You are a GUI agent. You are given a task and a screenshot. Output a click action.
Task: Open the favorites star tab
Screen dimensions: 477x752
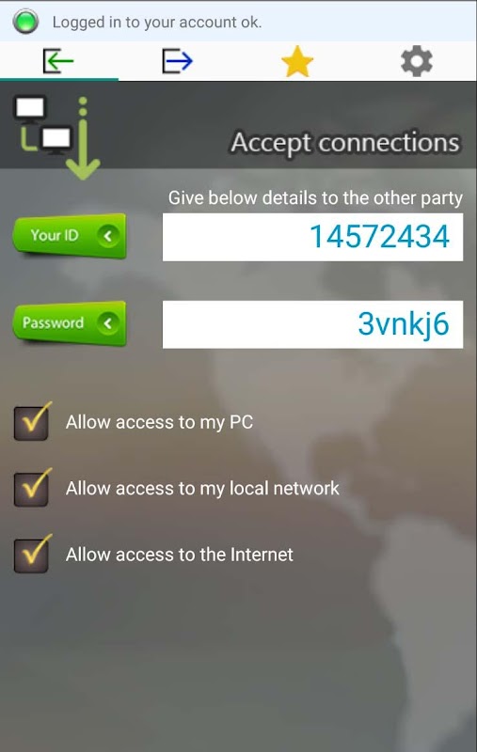(x=297, y=61)
